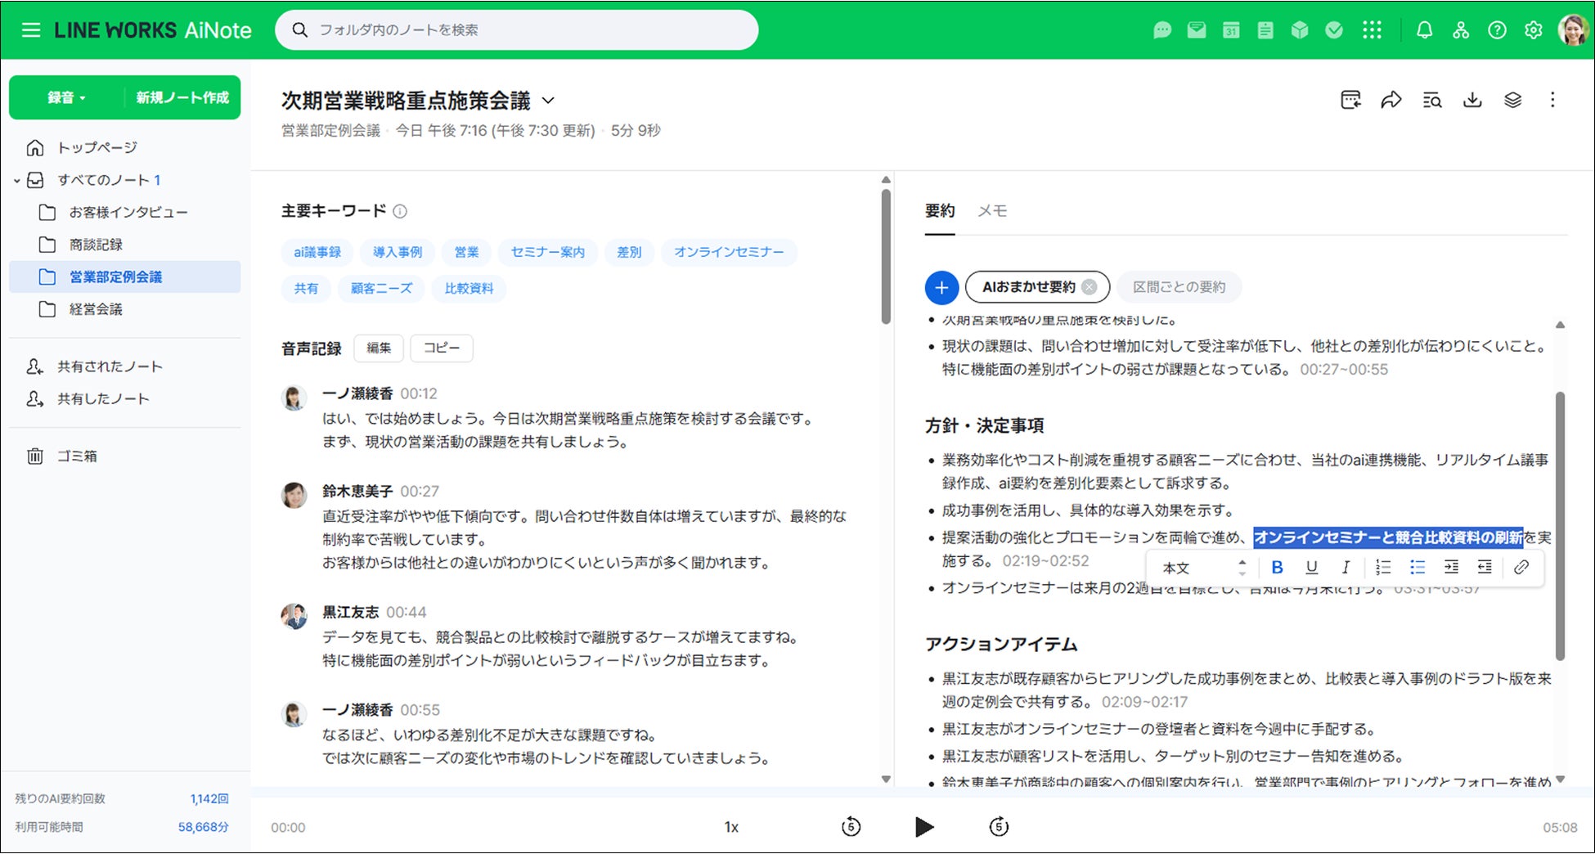Click the summary panel scrollbar

[1560, 526]
